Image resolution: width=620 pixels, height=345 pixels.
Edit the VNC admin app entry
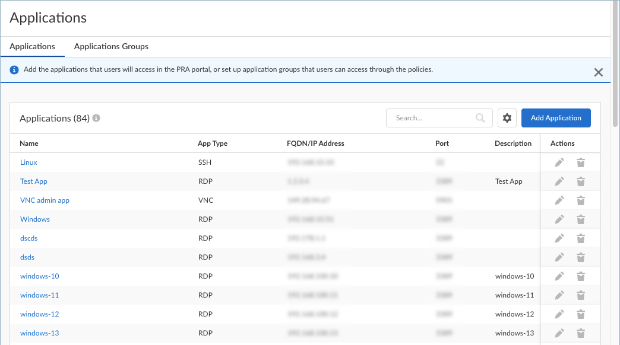(x=559, y=200)
